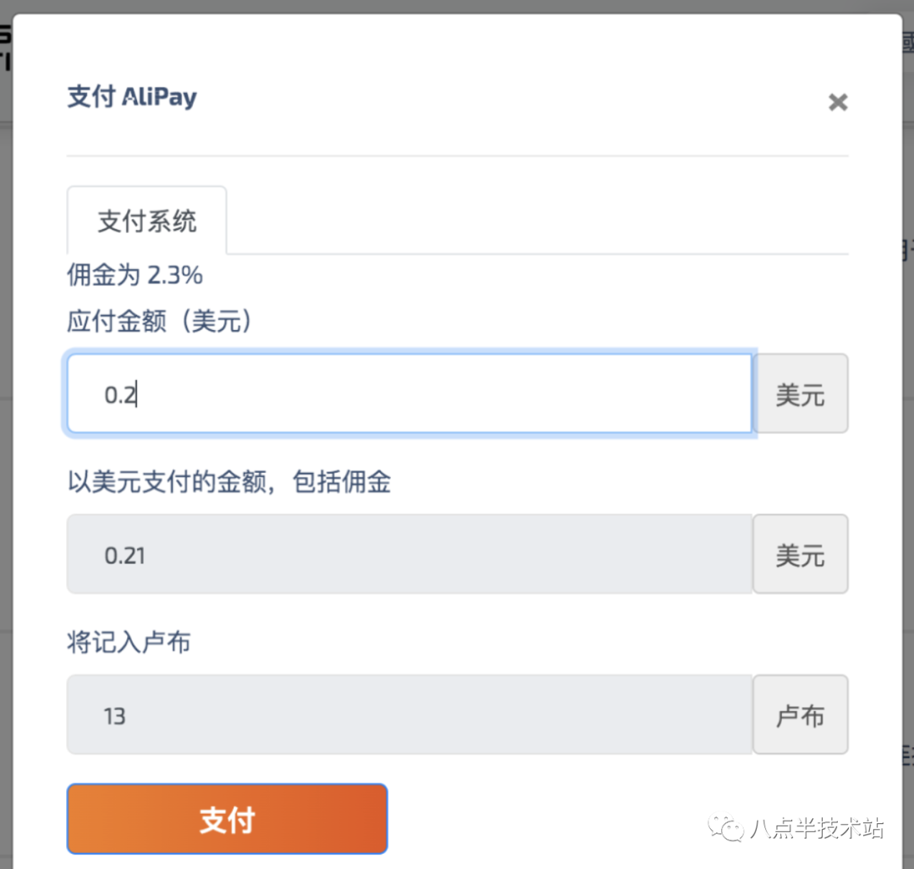Click the 支付 AliPay dialog title
The height and width of the screenshot is (869, 914).
coord(132,96)
